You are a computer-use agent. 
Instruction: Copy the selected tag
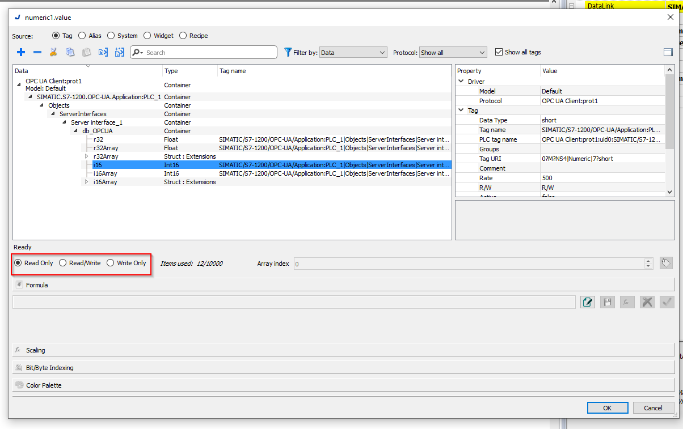pos(70,52)
